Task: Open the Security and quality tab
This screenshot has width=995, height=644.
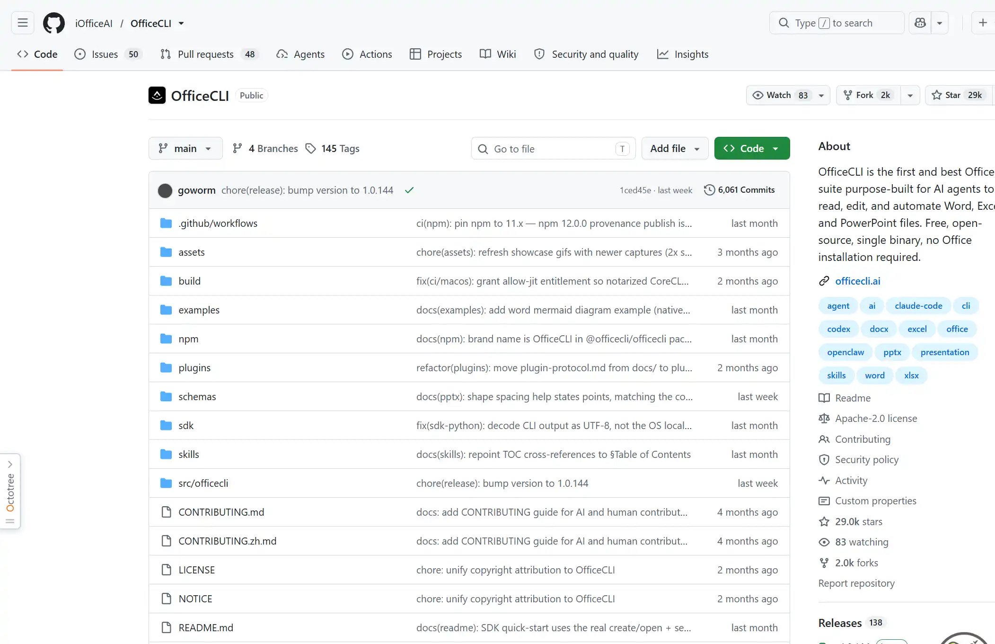Action: coord(586,54)
